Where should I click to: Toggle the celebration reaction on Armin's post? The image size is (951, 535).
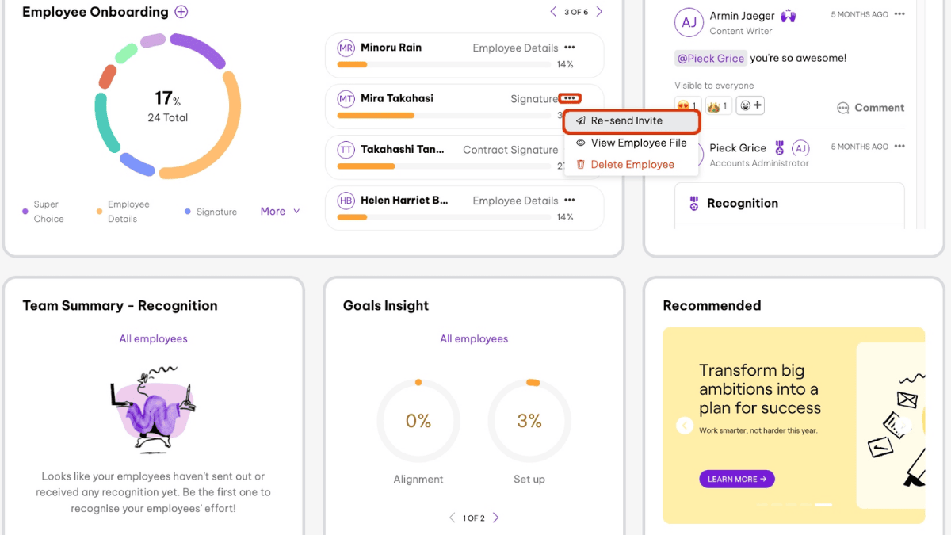click(x=718, y=104)
